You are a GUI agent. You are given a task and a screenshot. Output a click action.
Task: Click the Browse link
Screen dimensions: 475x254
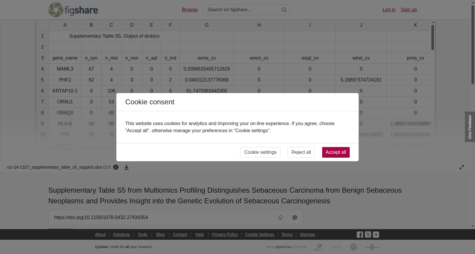click(x=190, y=10)
